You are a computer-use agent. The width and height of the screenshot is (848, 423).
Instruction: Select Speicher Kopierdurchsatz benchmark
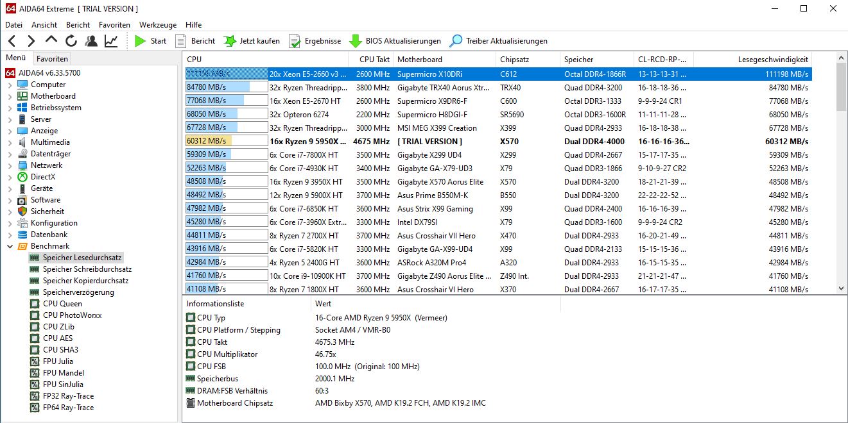(x=85, y=281)
